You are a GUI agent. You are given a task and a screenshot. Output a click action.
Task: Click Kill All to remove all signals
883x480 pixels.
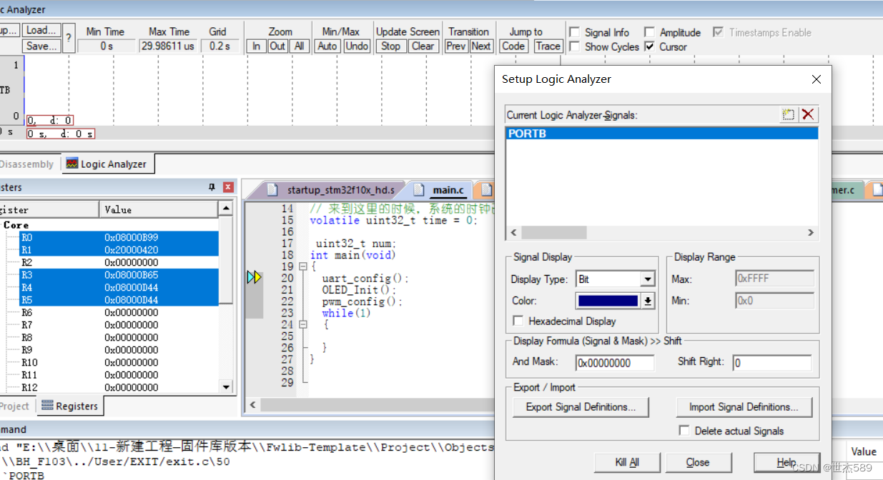627,462
